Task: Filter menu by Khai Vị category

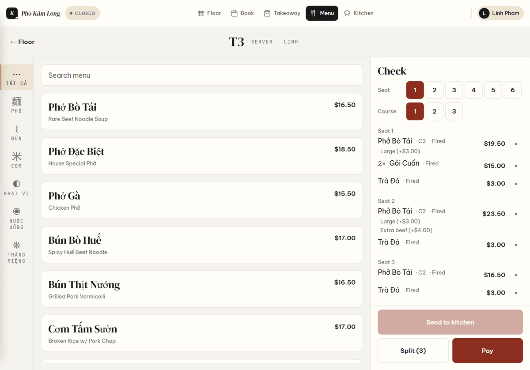Action: 17,188
